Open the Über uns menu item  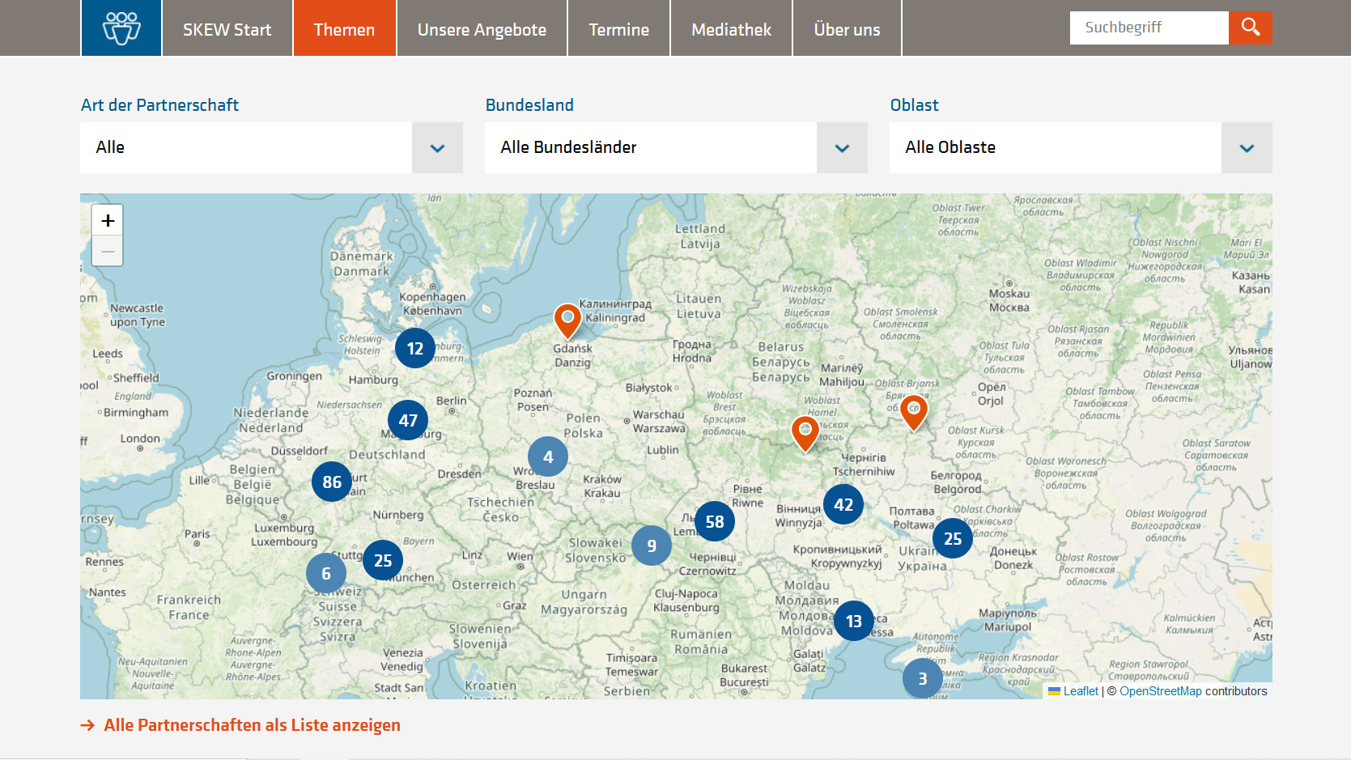pos(848,29)
